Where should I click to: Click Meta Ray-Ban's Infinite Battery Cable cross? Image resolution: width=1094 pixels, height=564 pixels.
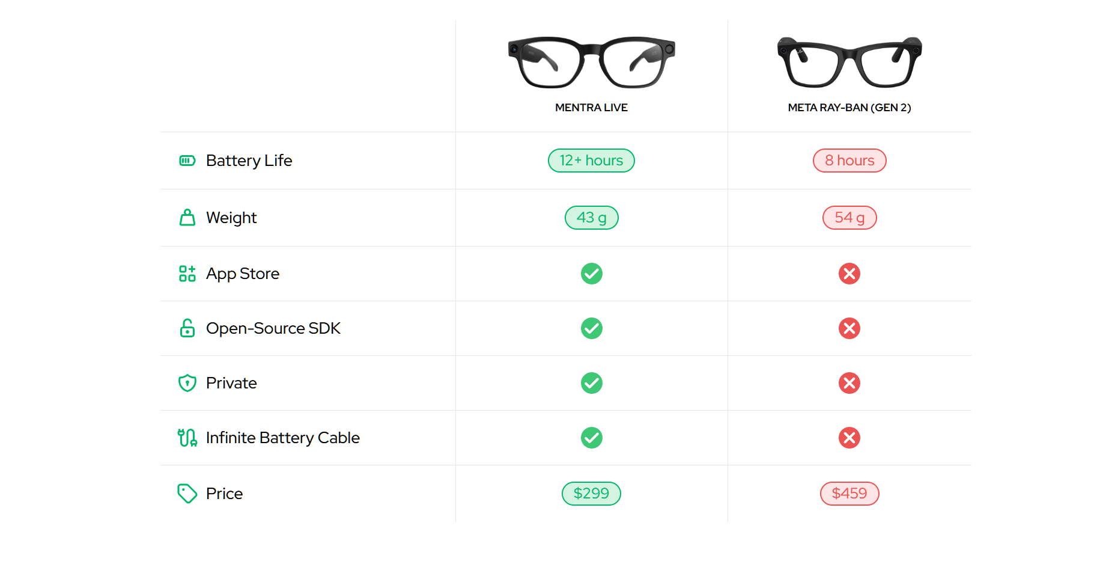pos(849,438)
